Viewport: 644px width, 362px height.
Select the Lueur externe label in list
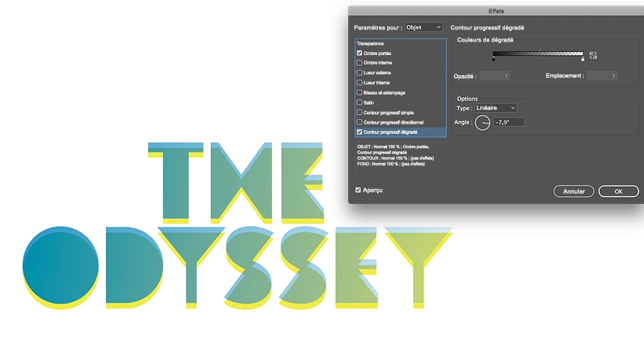pyautogui.click(x=377, y=73)
